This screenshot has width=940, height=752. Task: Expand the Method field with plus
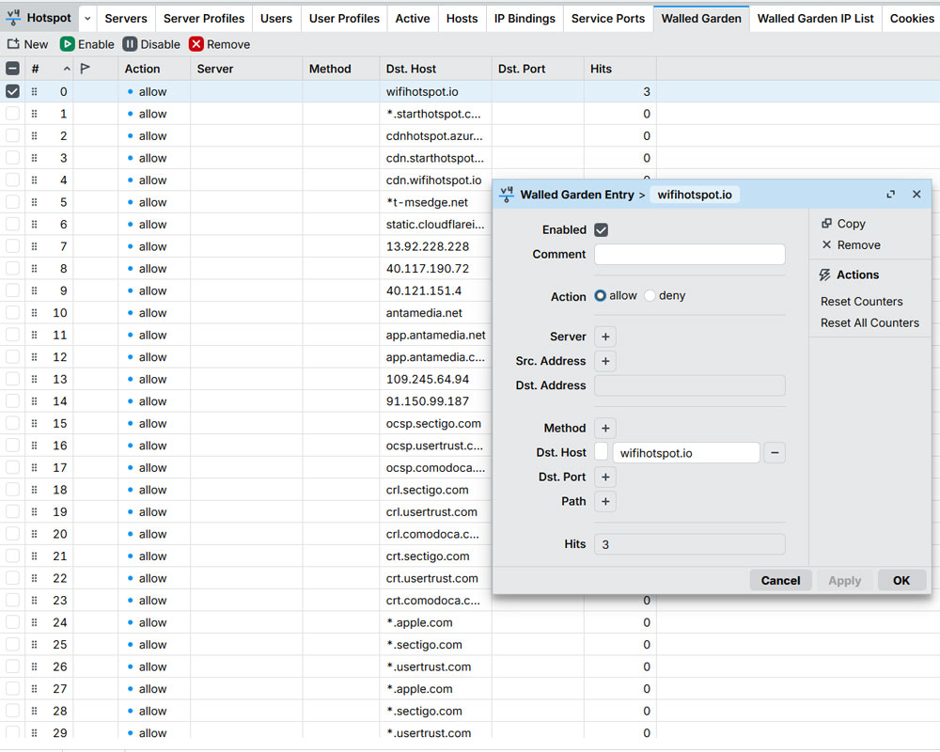(x=605, y=428)
